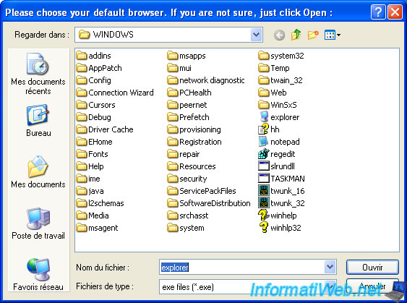Select the security folder

point(187,179)
